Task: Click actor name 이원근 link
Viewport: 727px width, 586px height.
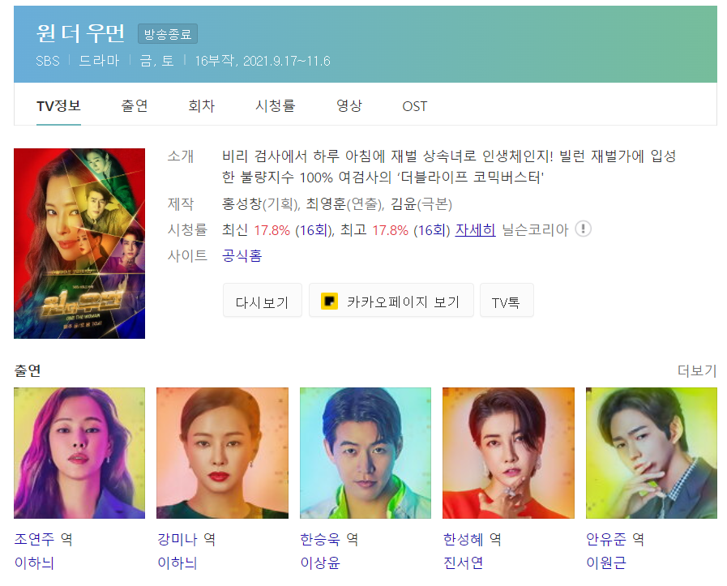Action: (x=606, y=562)
